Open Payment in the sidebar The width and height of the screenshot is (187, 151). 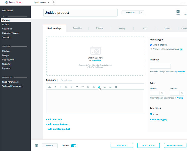[6, 68]
